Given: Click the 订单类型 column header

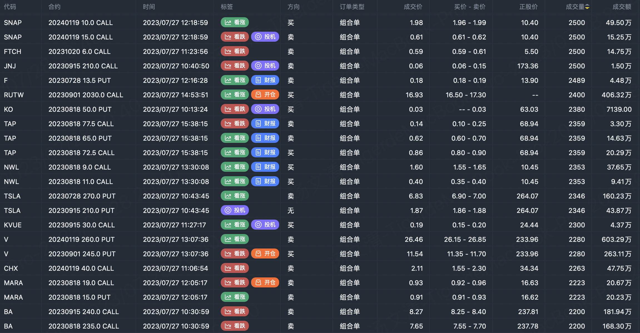Looking at the screenshot, I should [x=352, y=7].
